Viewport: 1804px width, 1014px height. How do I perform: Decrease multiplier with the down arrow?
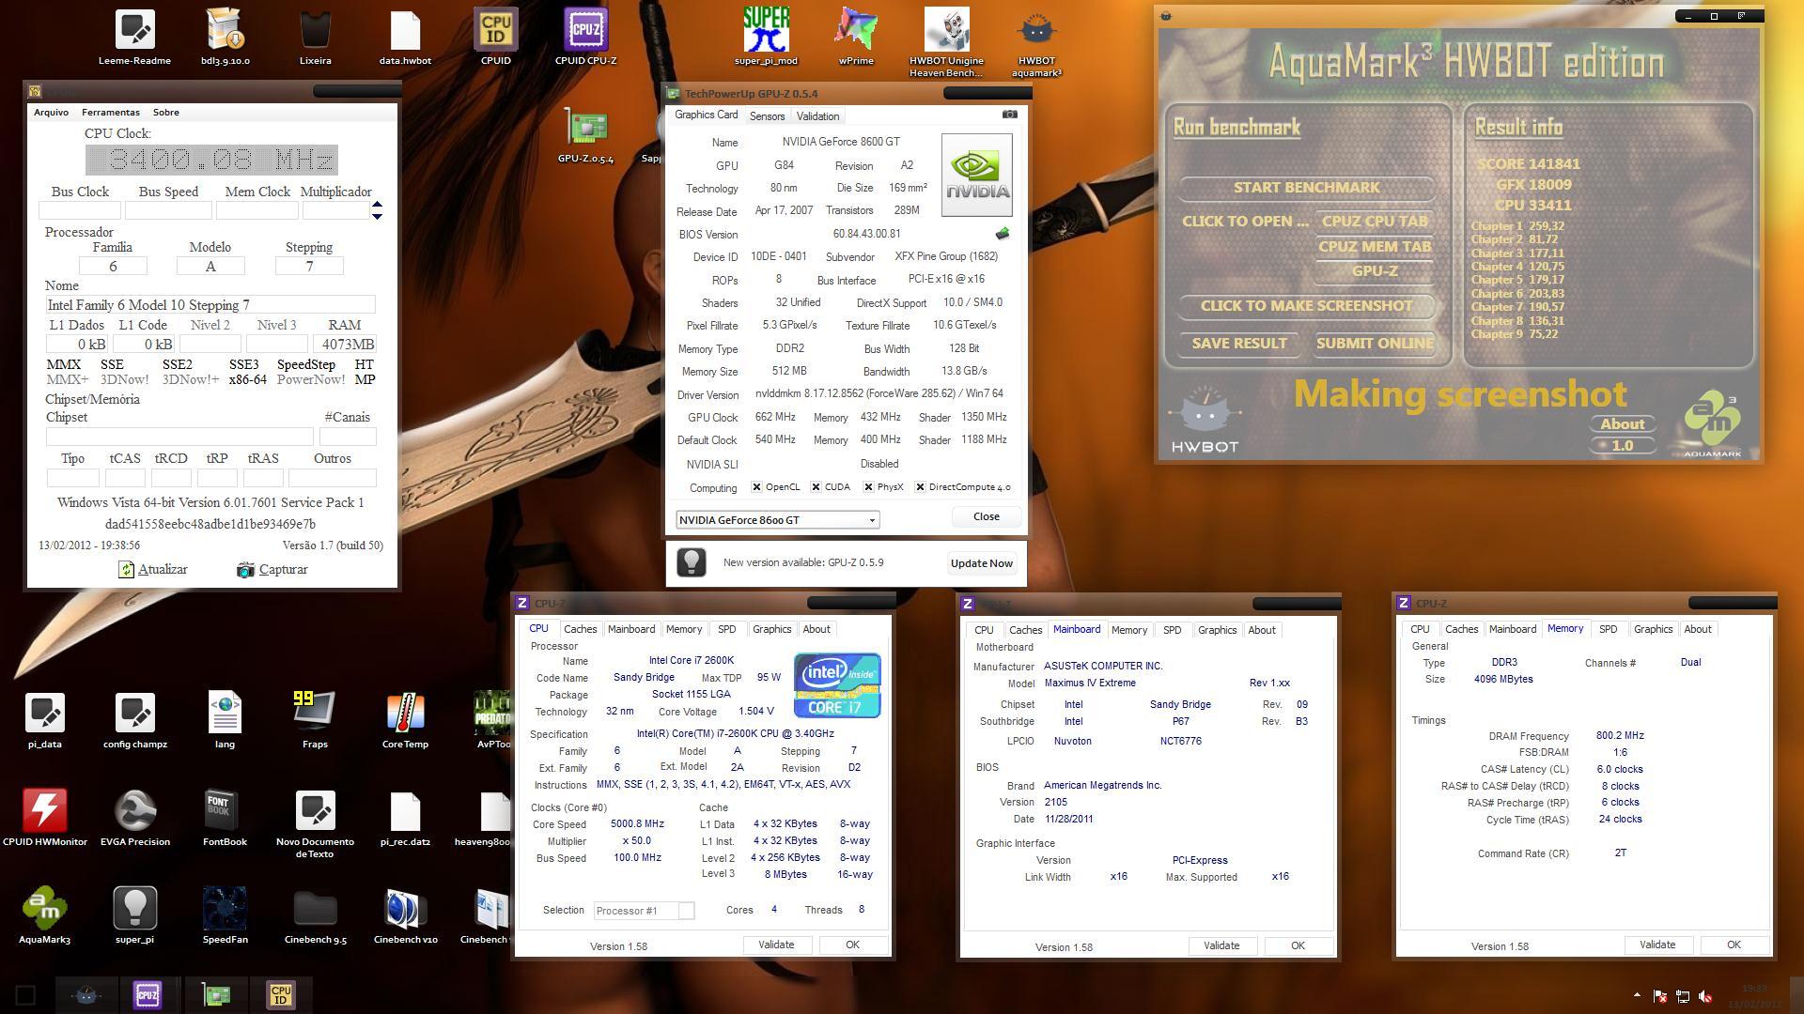point(377,217)
